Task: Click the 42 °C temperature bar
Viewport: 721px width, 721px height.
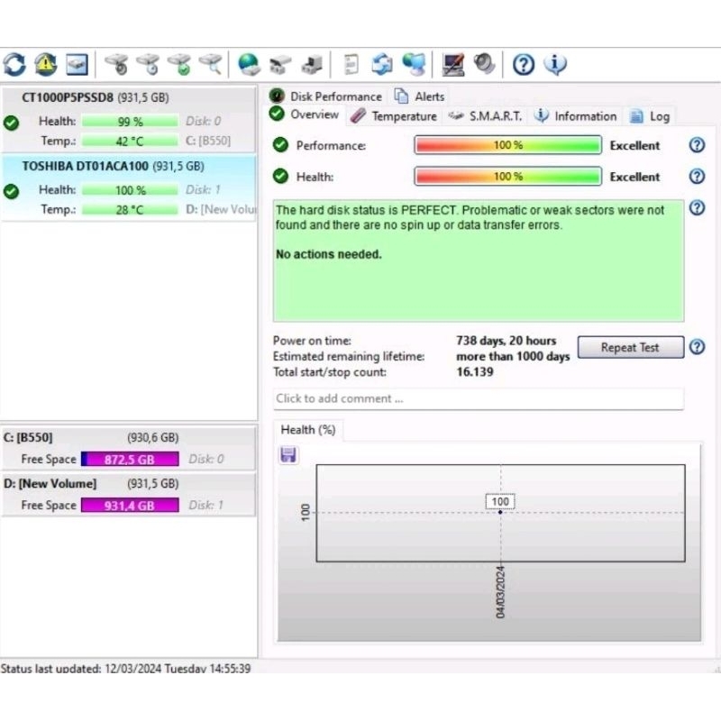Action: click(x=130, y=141)
